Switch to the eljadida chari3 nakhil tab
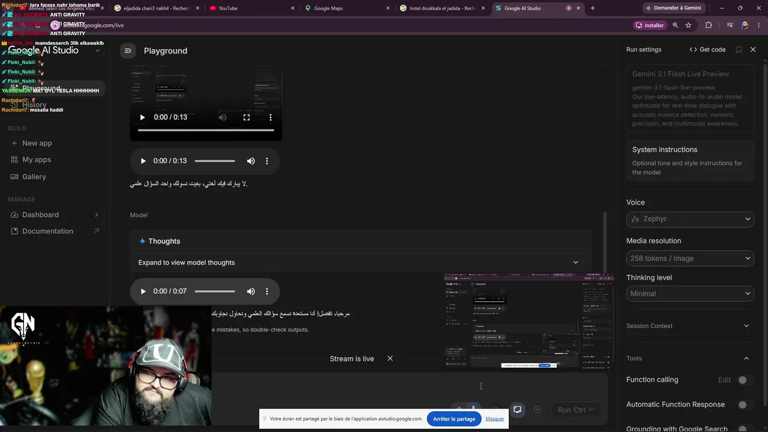 157,8
